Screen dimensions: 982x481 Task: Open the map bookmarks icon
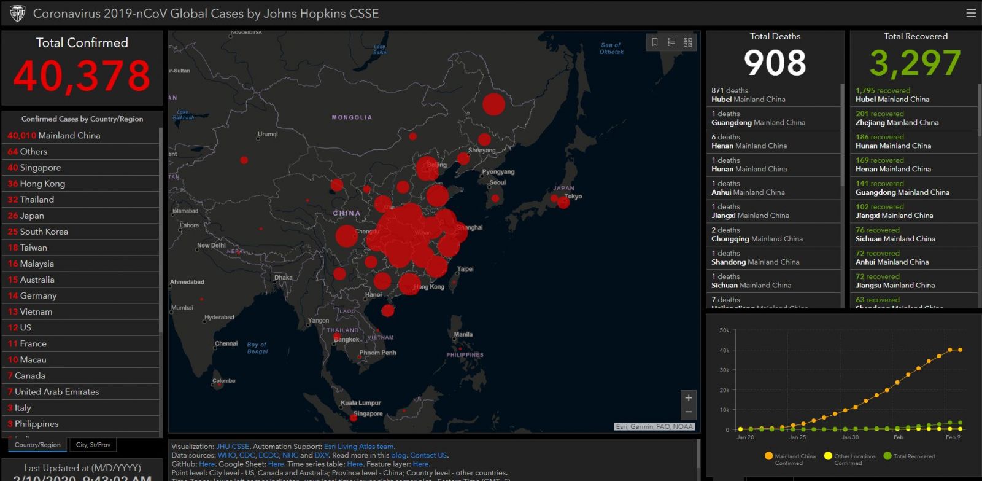655,42
